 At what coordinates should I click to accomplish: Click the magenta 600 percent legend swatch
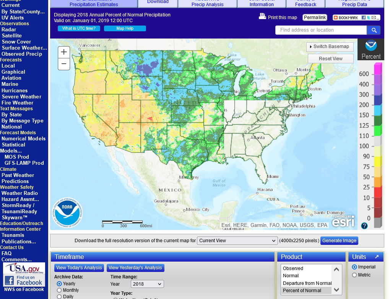(378, 69)
